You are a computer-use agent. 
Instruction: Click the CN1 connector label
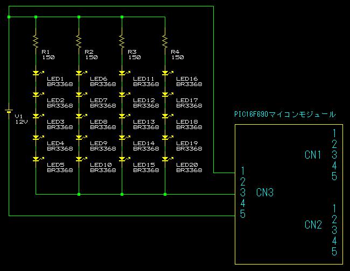313,155
